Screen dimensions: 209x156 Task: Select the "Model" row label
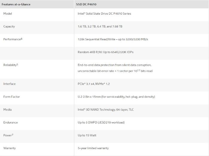click(x=8, y=13)
